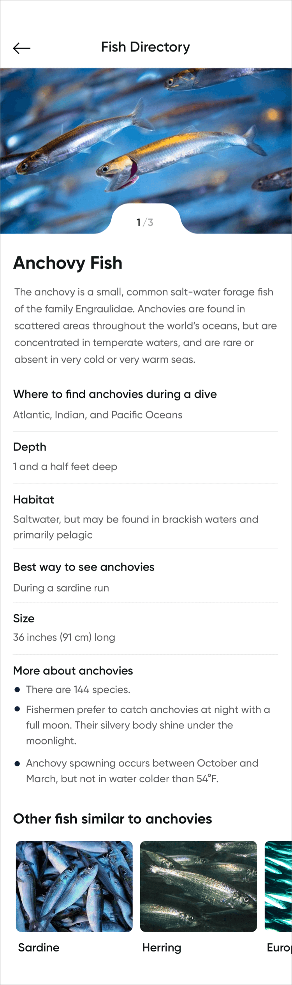Open the Sardine fish thumbnail
The width and height of the screenshot is (292, 985).
click(x=74, y=886)
